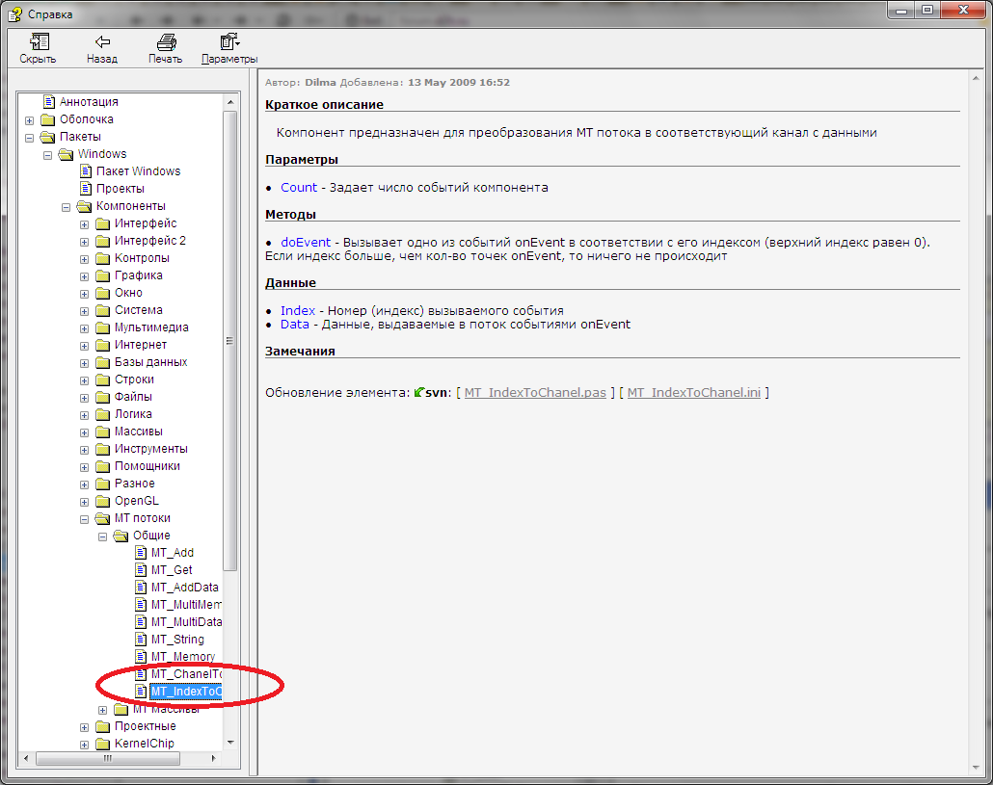Image resolution: width=993 pixels, height=785 pixels.
Task: Click the tree's horizontal scrollbar right arrow
Action: (x=215, y=759)
